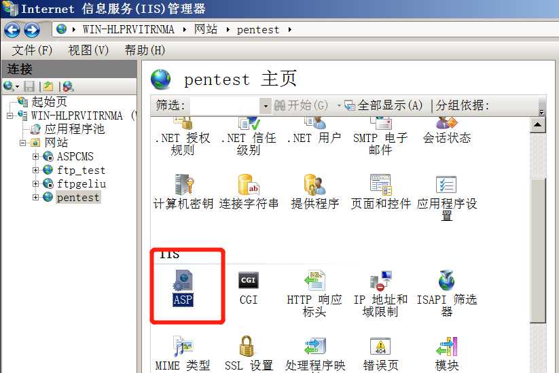559x373 pixels.
Task: Collapse the WIN-HLPRVITRNMA server node
Action: (10, 116)
